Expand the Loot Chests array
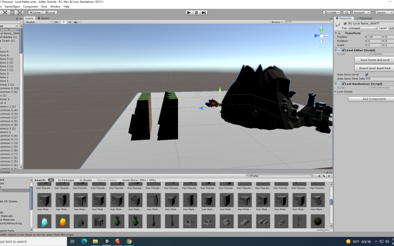394x246 pixels. tap(336, 91)
